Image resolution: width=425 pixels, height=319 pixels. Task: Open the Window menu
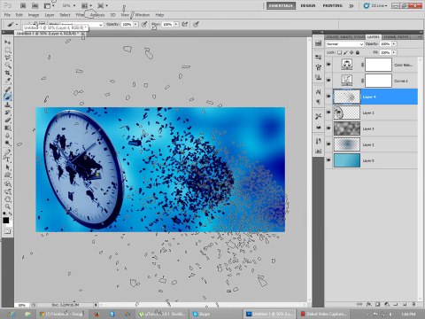143,15
